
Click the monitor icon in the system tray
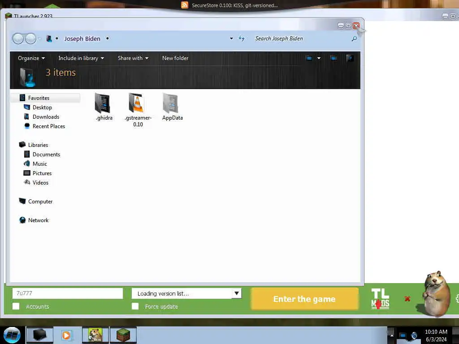coord(403,335)
